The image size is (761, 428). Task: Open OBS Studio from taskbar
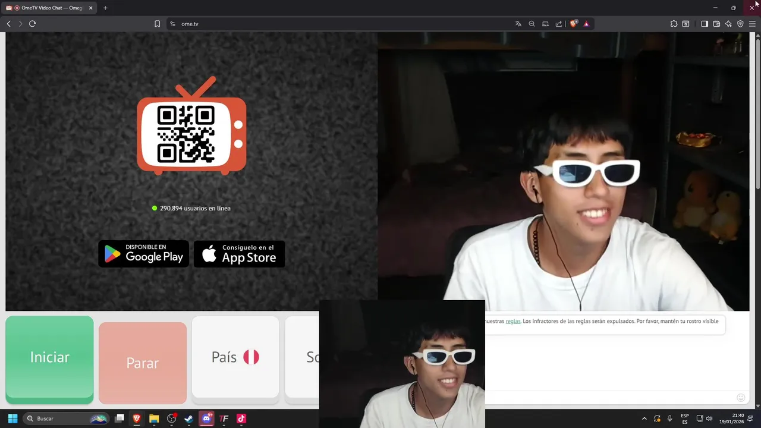[172, 418]
